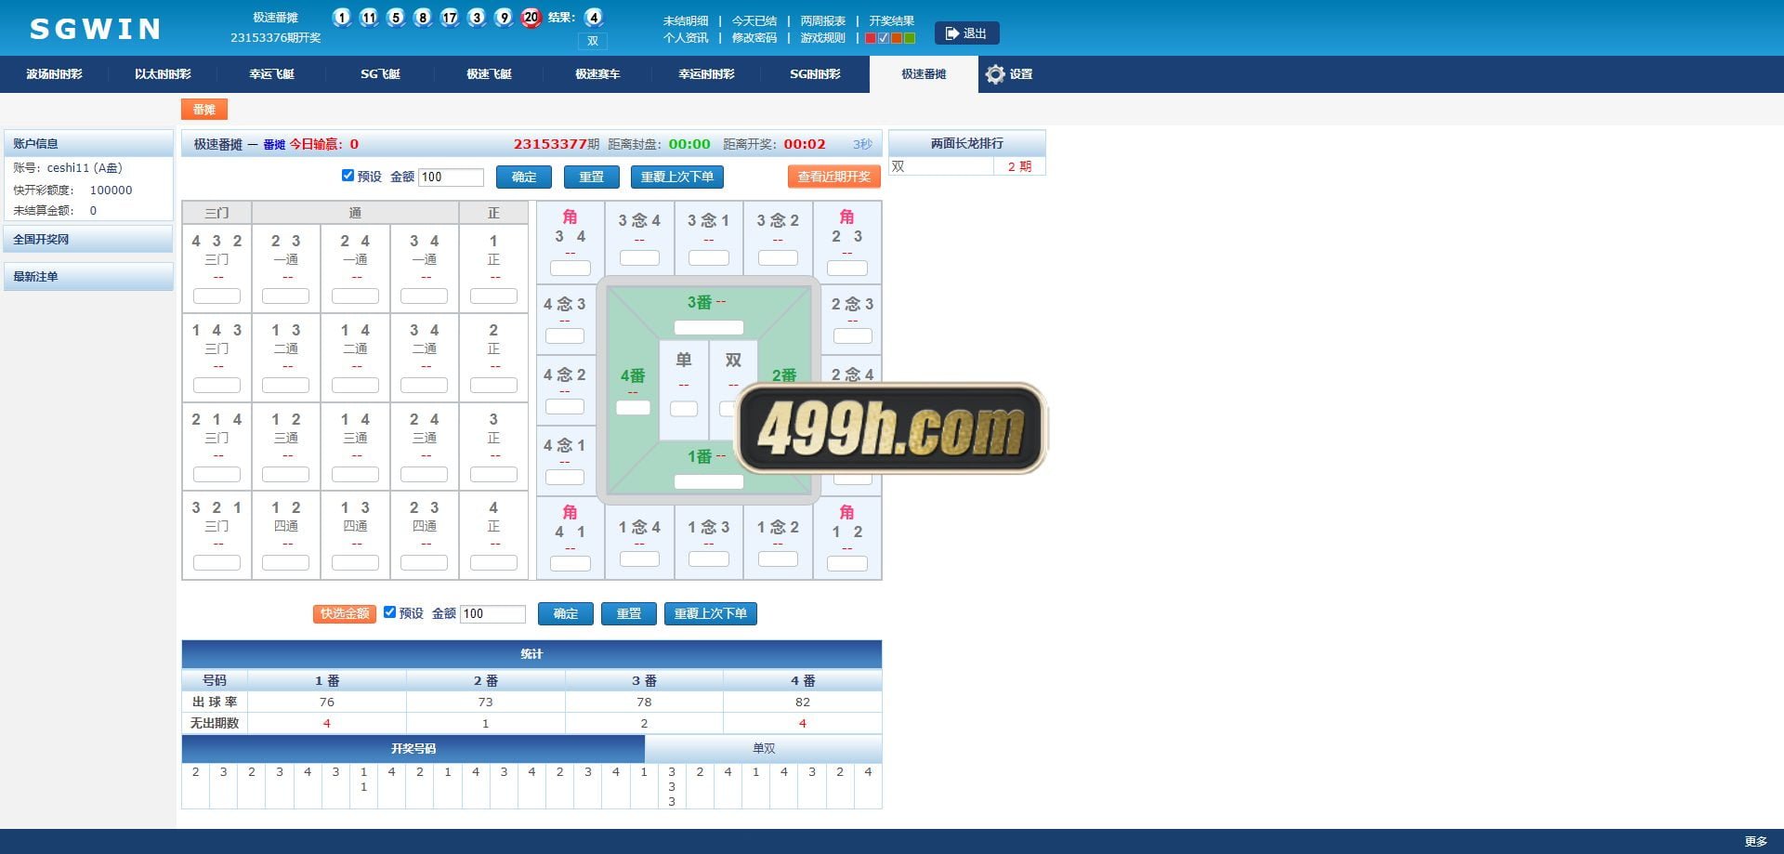Switch to 以太时时彩 game tab
Screen dimensions: 1784x854
tap(163, 74)
